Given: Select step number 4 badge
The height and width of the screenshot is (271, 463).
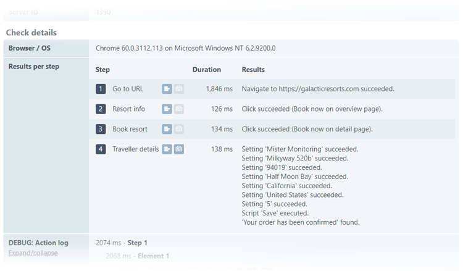Looking at the screenshot, I should [101, 149].
